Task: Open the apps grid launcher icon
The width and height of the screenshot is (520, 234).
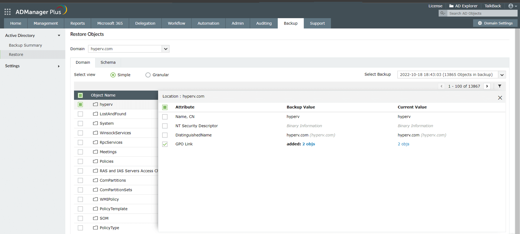Action: [8, 12]
